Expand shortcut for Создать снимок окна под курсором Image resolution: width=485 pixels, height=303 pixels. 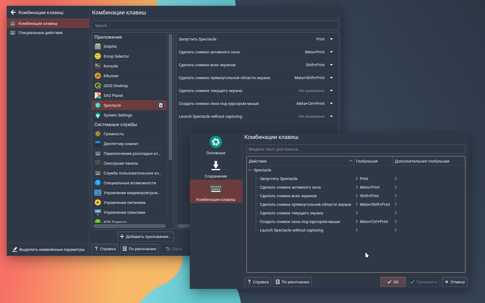tap(331, 103)
